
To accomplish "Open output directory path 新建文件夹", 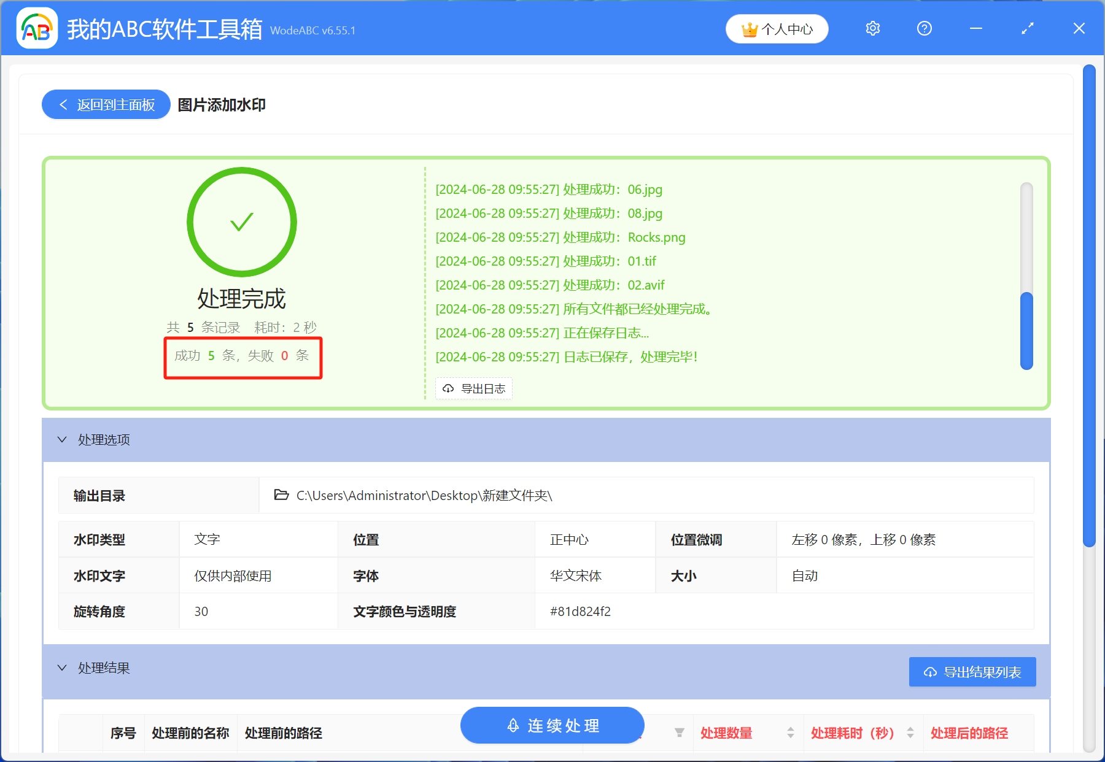I will 424,496.
